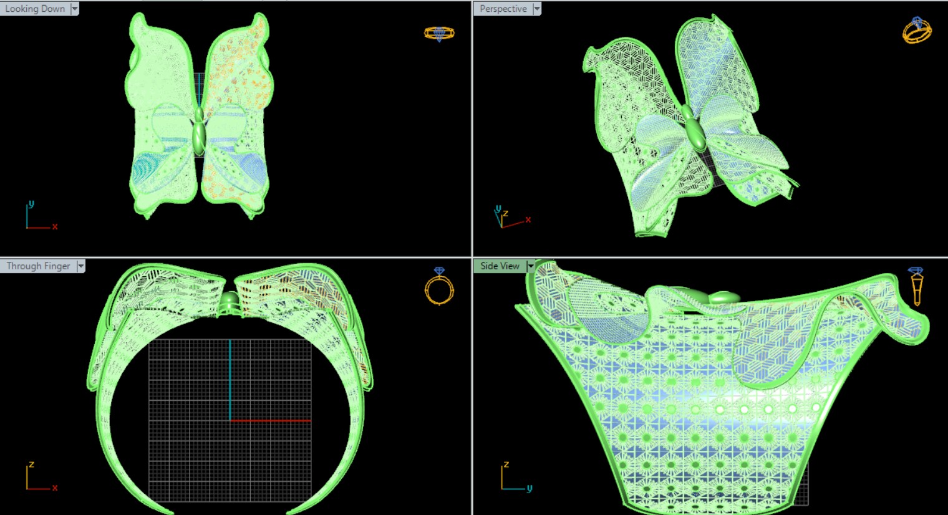Click the Through Finger viewport label

(x=38, y=266)
